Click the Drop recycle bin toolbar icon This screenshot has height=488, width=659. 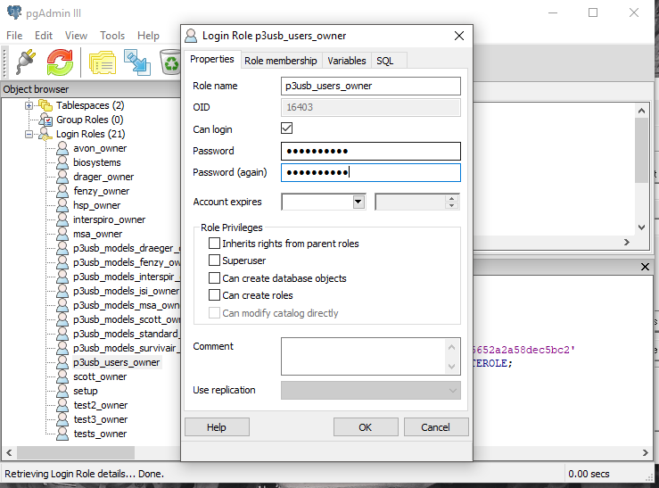point(170,62)
